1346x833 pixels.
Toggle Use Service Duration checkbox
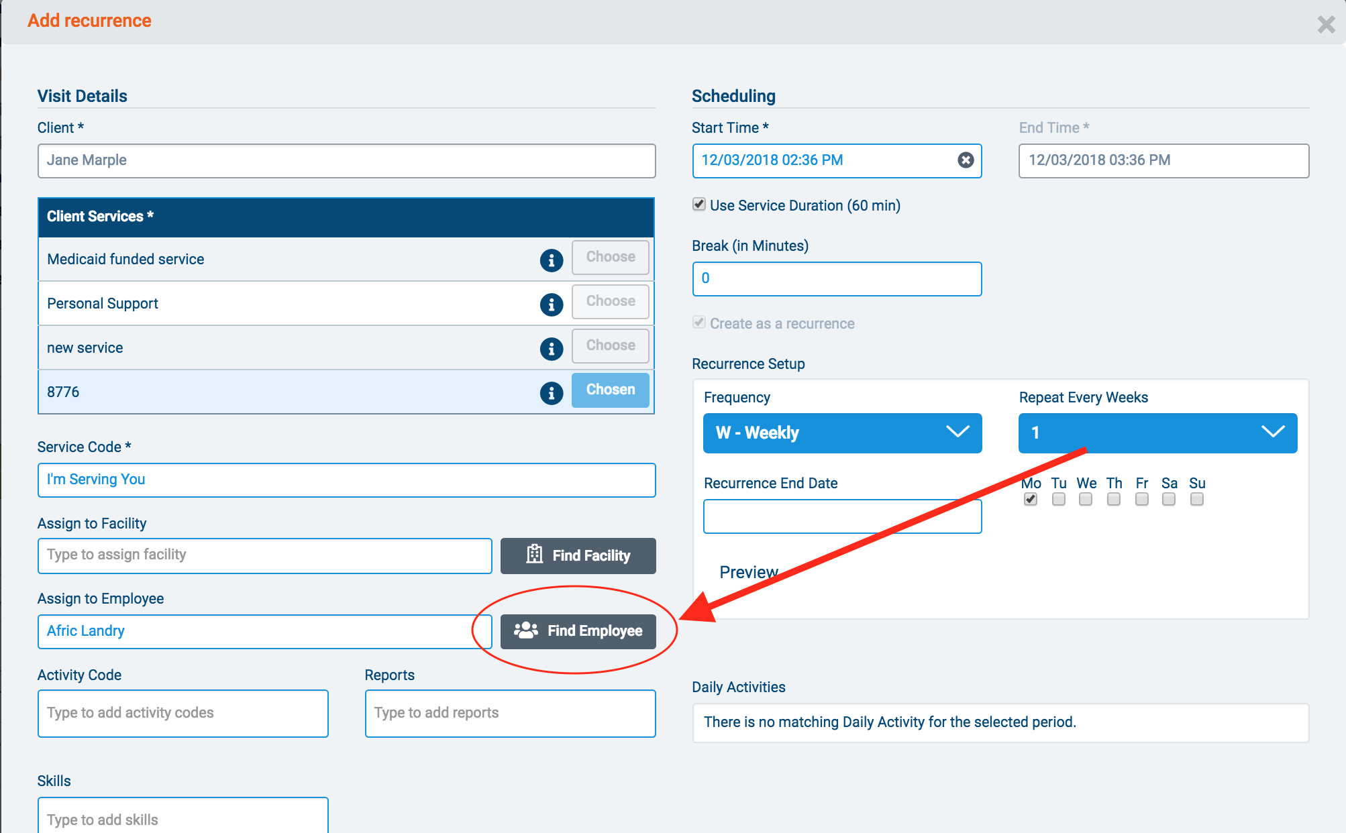click(699, 204)
